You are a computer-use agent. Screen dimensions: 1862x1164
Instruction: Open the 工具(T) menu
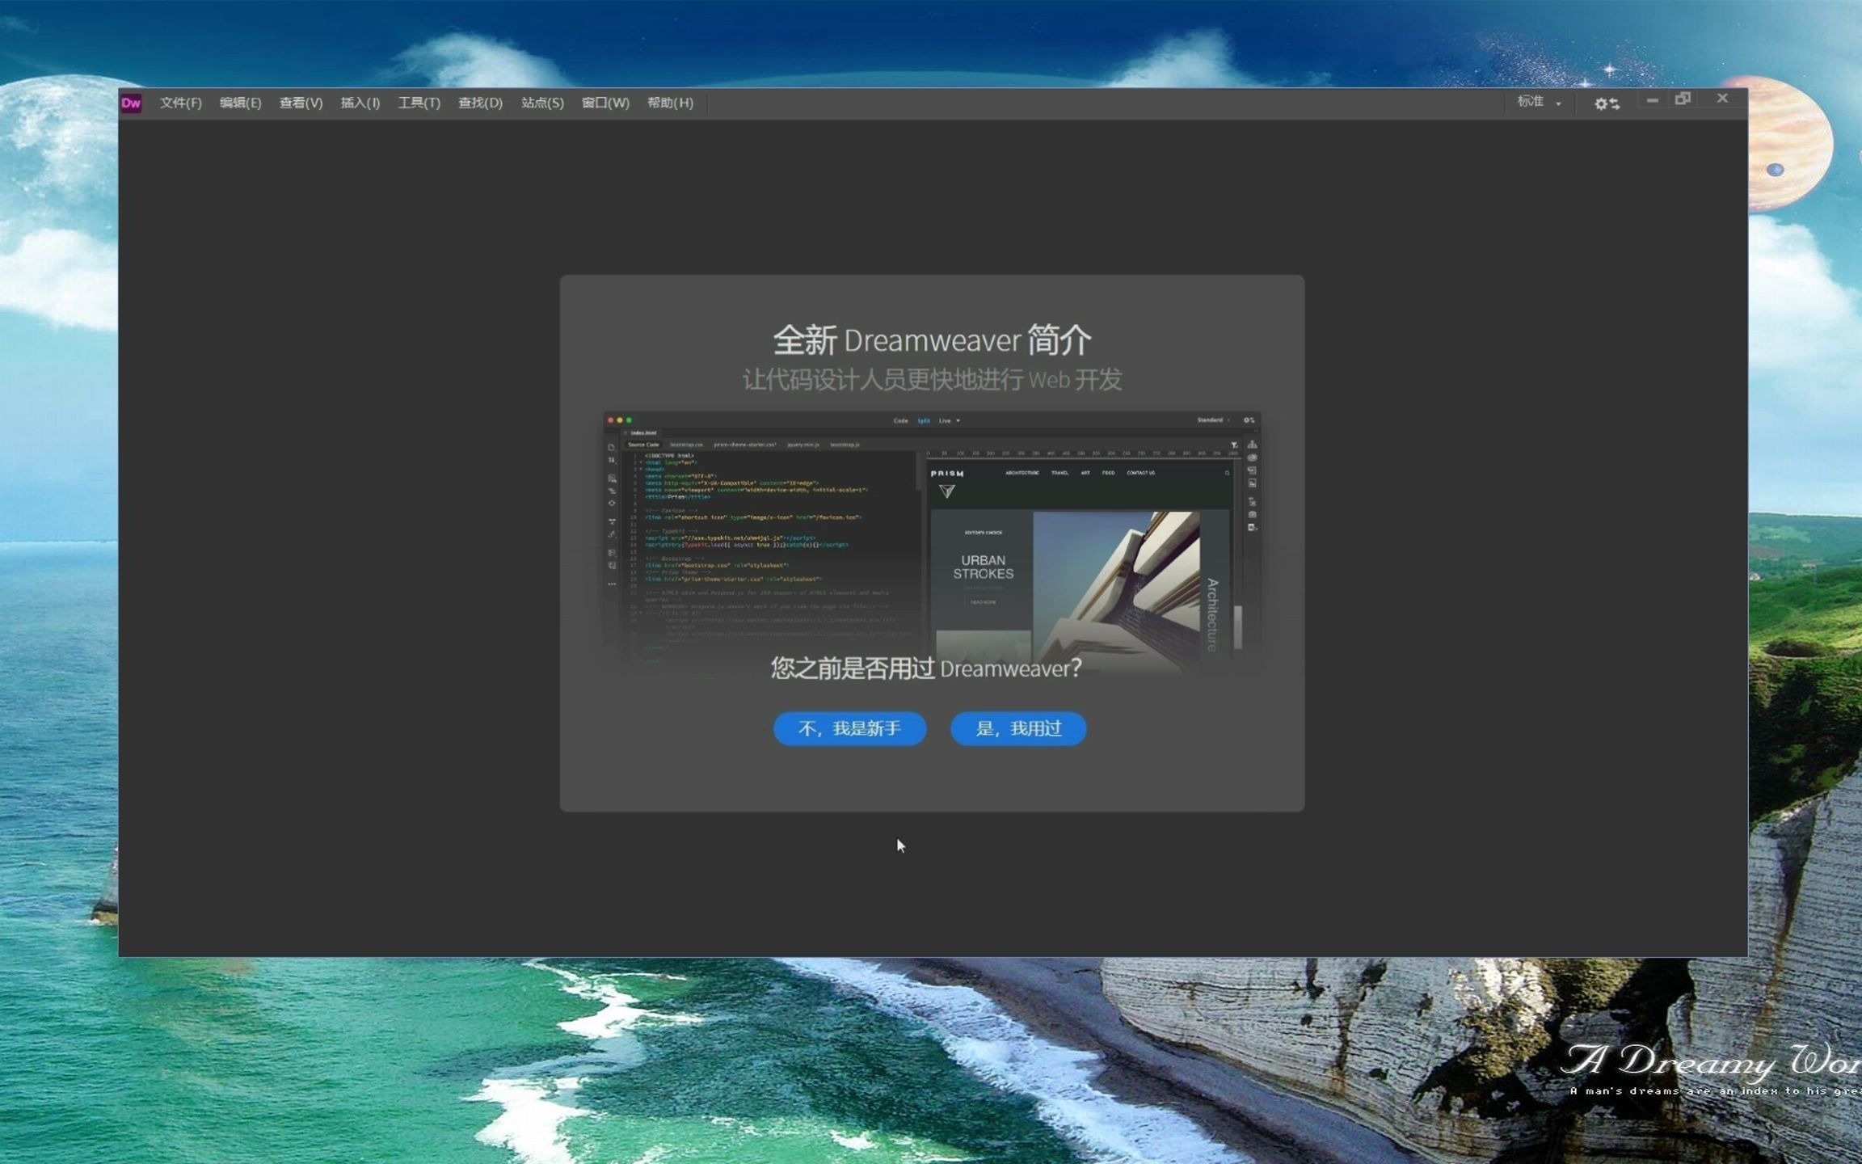[419, 103]
